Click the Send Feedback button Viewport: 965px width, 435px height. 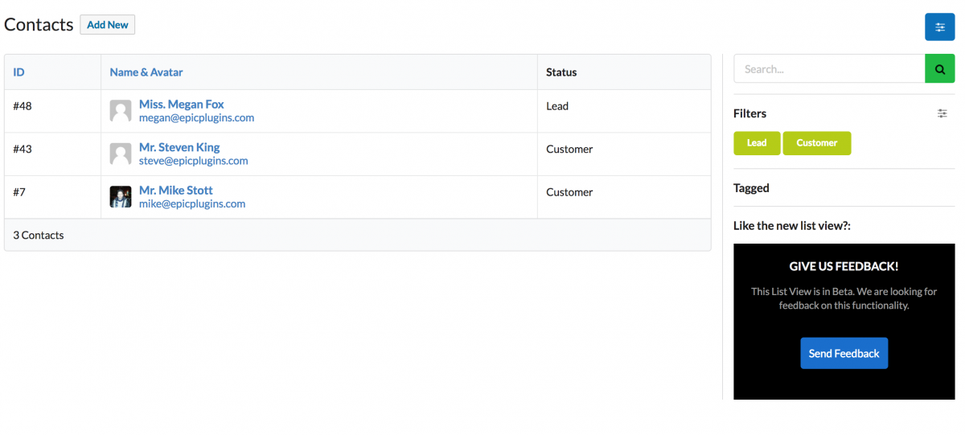[844, 353]
